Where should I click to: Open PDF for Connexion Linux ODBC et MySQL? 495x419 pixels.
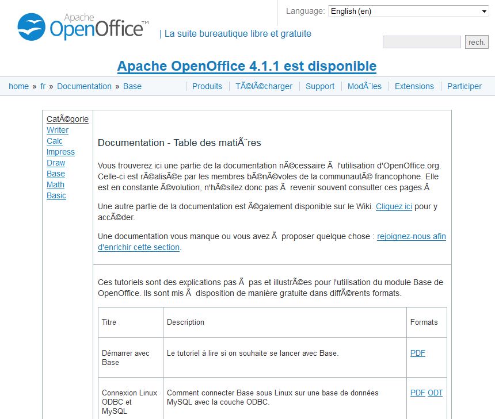[x=418, y=393]
